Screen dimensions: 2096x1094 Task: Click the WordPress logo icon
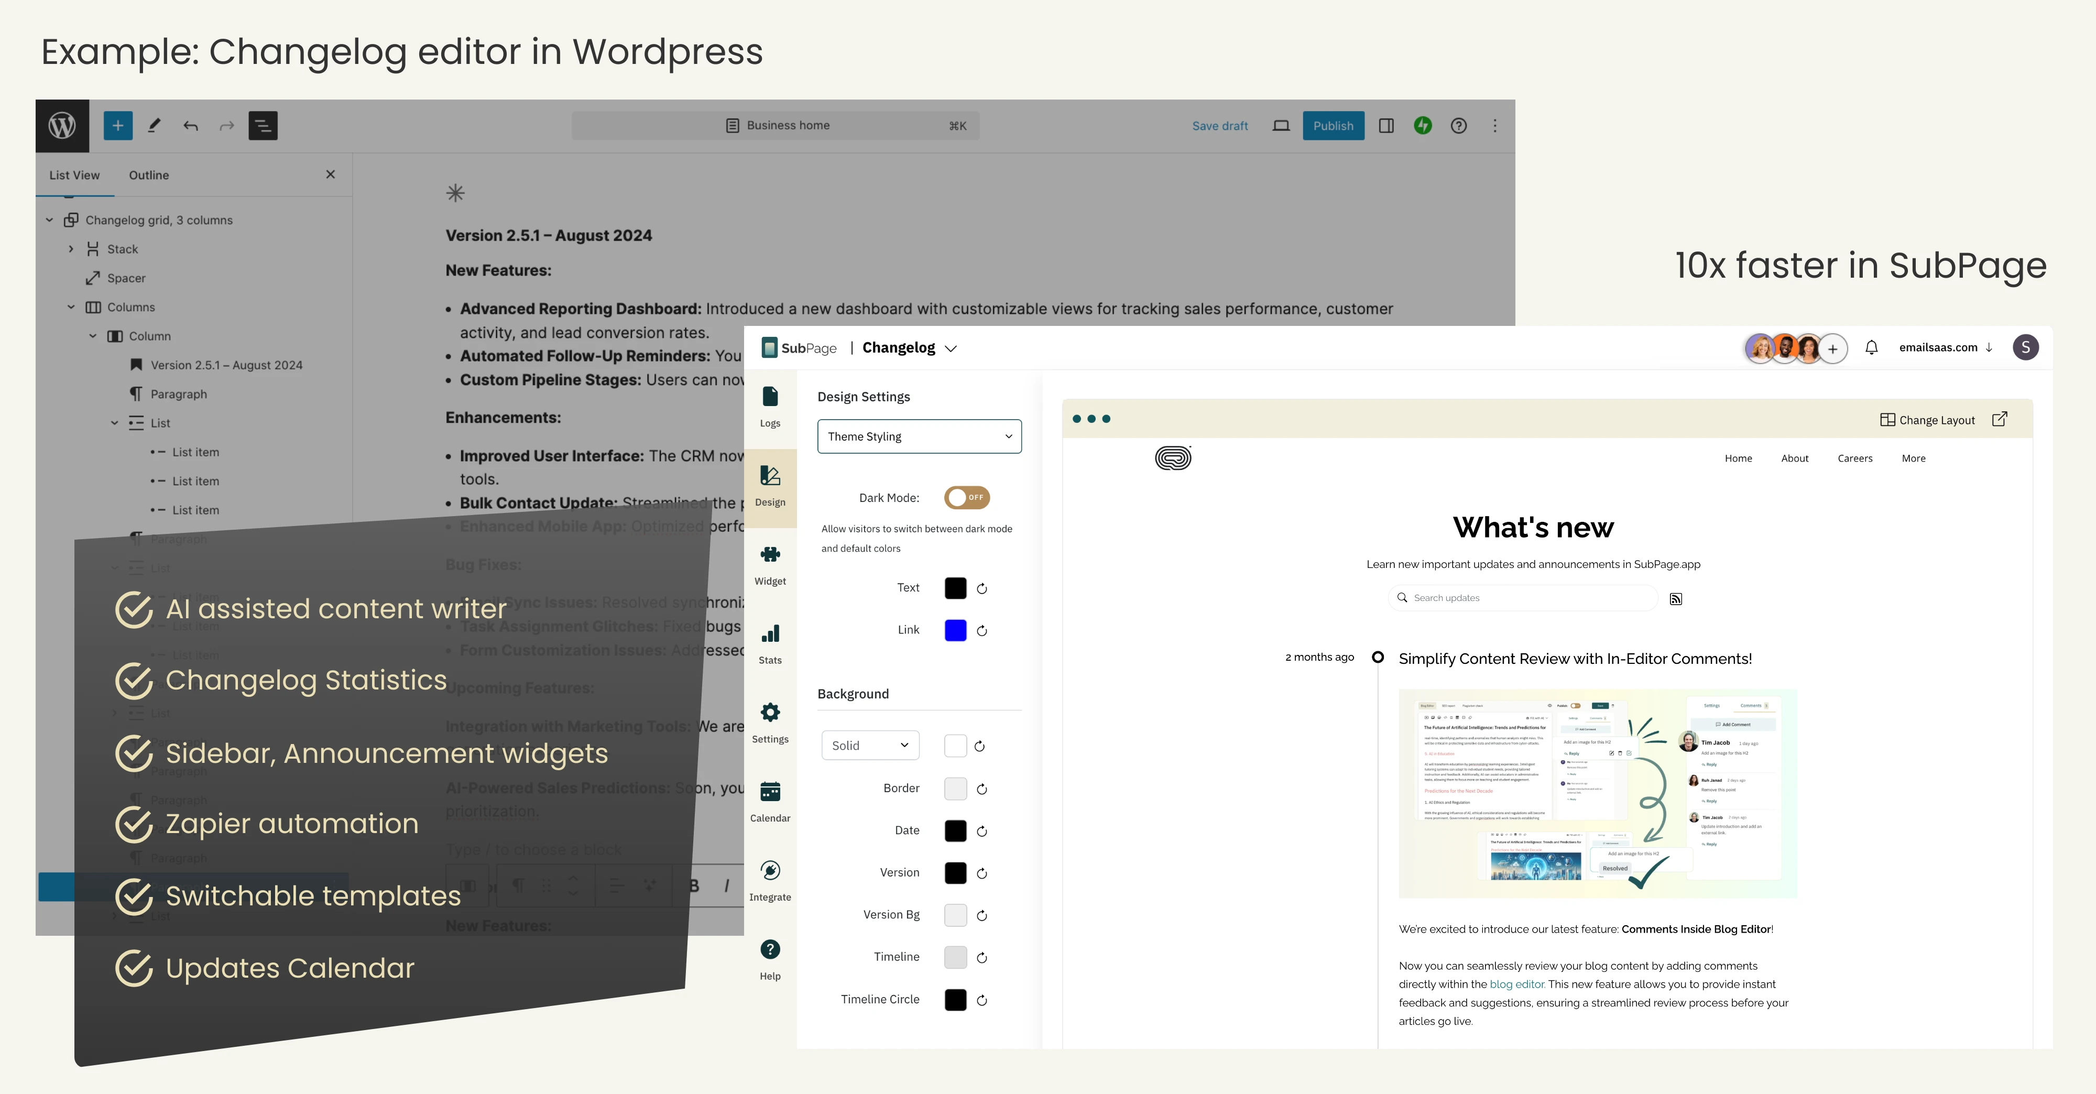click(62, 125)
